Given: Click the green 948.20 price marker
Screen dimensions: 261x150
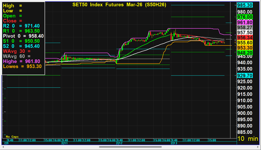Looking at the screenshot, I should coord(245,53).
